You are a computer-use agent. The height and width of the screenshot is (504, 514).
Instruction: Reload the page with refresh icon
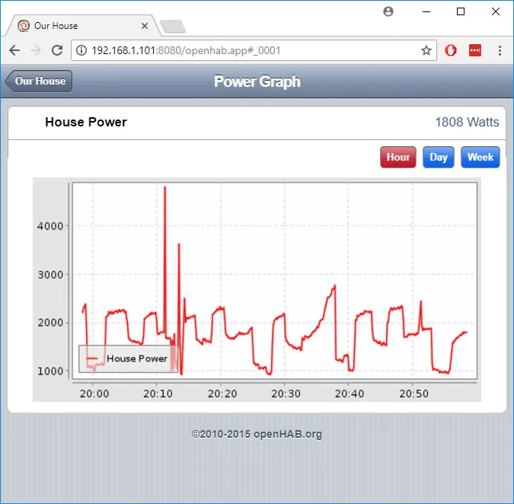coord(57,50)
